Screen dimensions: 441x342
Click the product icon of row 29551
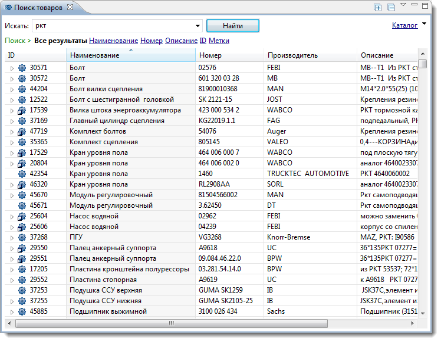pos(22,258)
